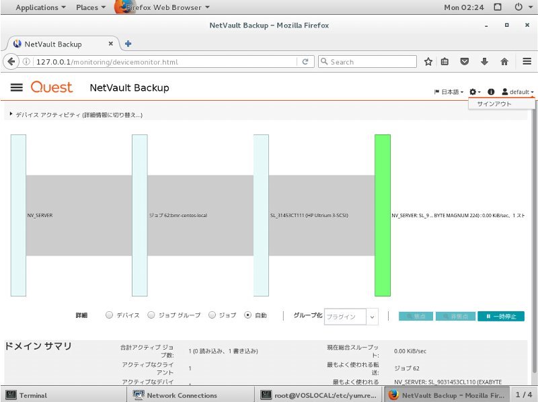The height and width of the screenshot is (402, 538).
Task: Click the page vertical scrollbar
Action: (534, 237)
